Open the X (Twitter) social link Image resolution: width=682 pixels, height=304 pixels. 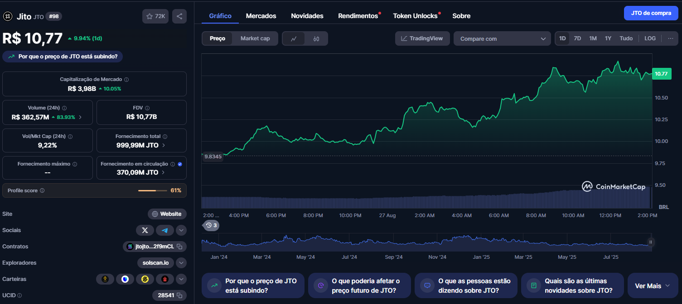[x=145, y=230]
